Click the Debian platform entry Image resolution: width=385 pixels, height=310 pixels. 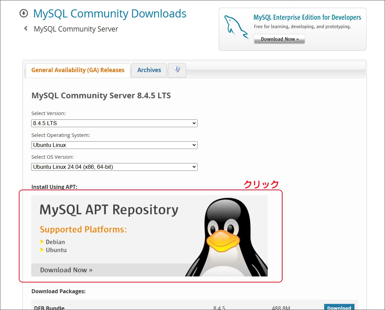tap(55, 242)
